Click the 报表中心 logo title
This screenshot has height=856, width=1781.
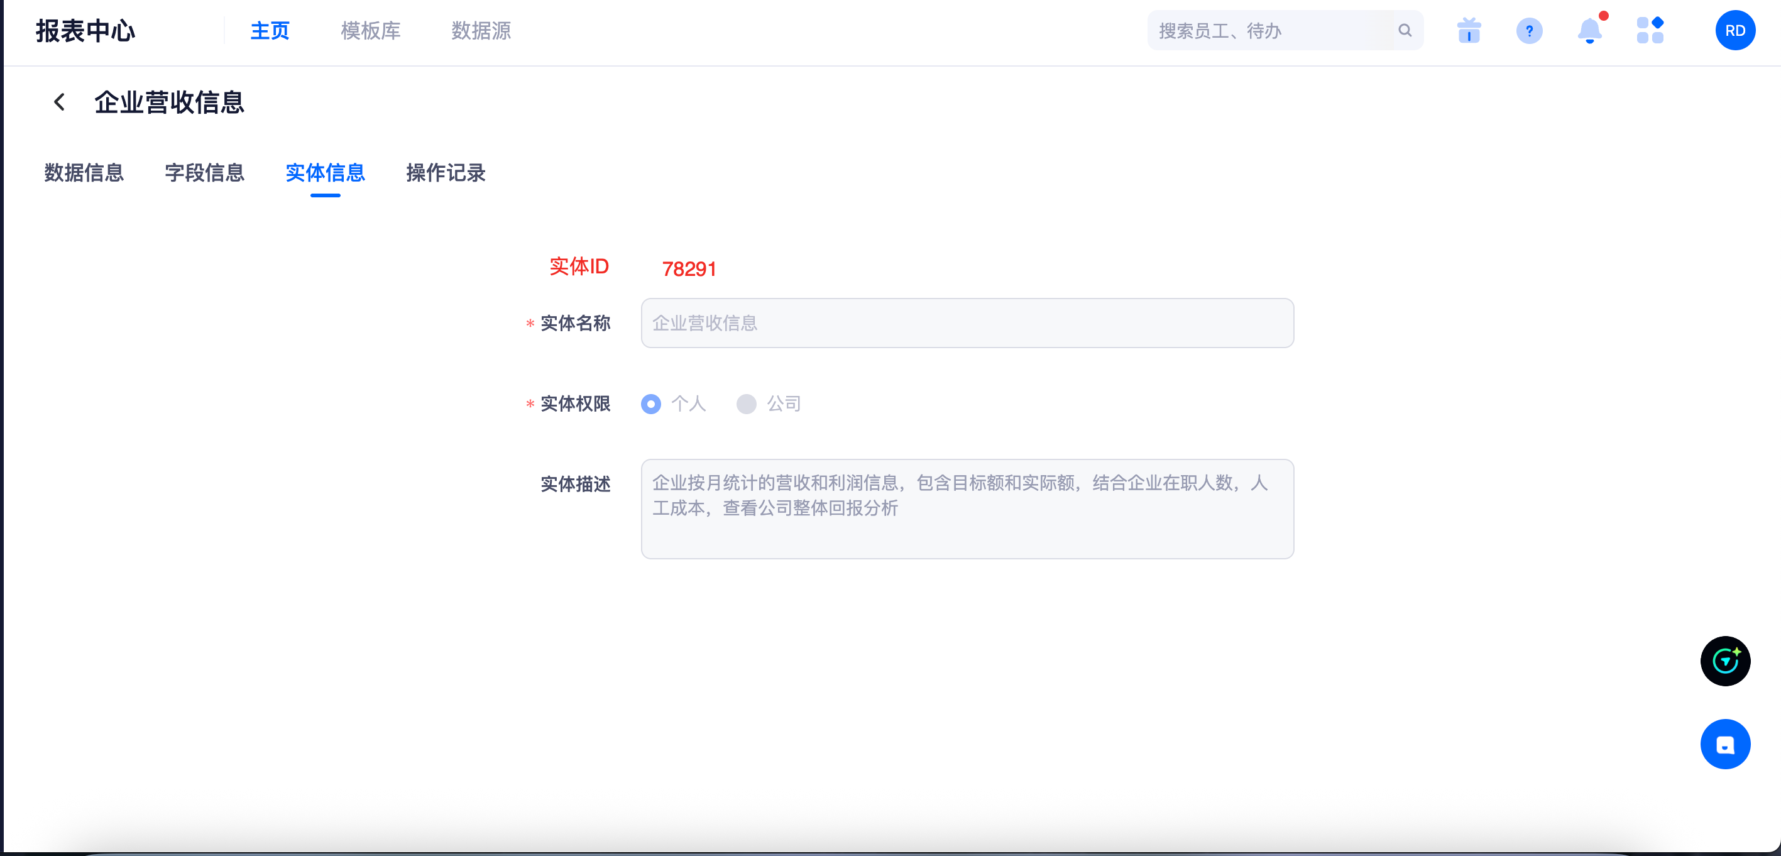85,30
